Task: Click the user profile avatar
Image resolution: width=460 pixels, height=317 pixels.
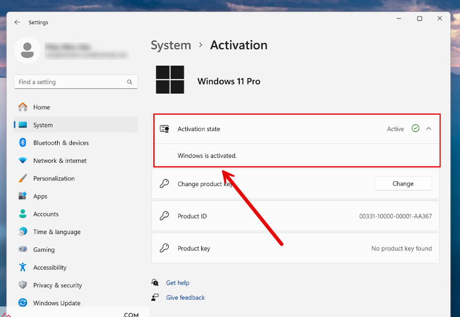Action: [x=27, y=51]
